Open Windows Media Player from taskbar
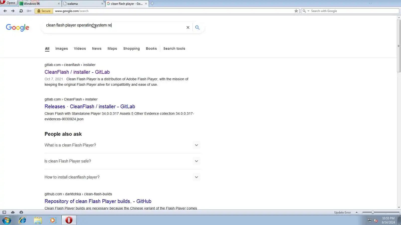 (x=53, y=220)
